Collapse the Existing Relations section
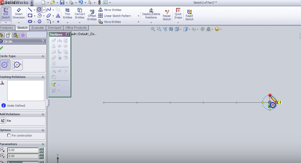Viewport: 301px width, 163px height. [x=43, y=77]
